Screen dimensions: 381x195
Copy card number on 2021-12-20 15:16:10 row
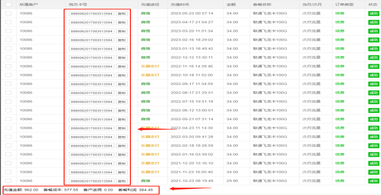pos(122,164)
